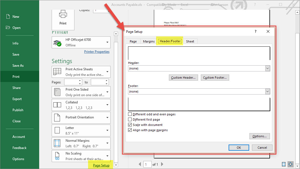Screen dimensions: 300x169
Task: Expand the Footer dropdown list
Action: [x=267, y=91]
